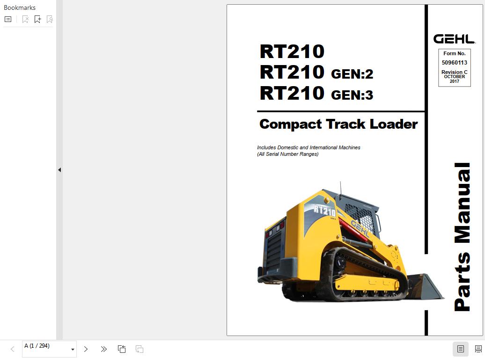
Task: Open the bookmarks options list icon
Action: coord(8,19)
